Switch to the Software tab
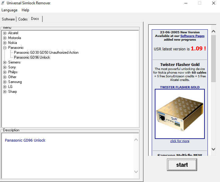Screen dimensions: 220x182 pyautogui.click(x=8, y=19)
